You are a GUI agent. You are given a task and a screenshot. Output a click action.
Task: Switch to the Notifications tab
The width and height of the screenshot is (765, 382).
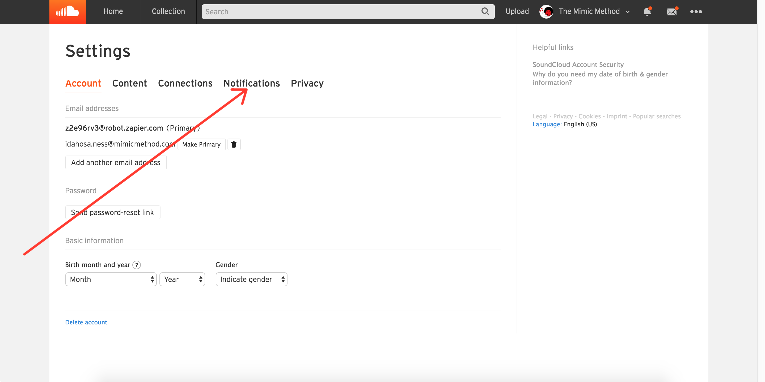point(252,83)
